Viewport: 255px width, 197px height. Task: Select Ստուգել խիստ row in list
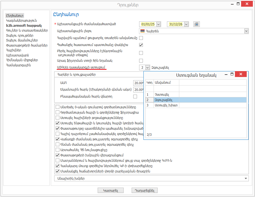166,105
